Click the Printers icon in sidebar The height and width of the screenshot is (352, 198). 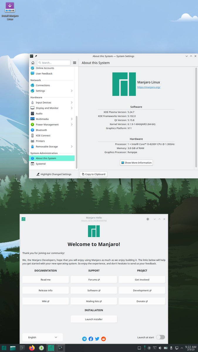33,141
